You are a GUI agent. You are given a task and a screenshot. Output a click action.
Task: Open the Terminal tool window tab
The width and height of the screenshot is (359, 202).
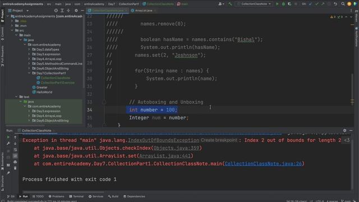76,196
